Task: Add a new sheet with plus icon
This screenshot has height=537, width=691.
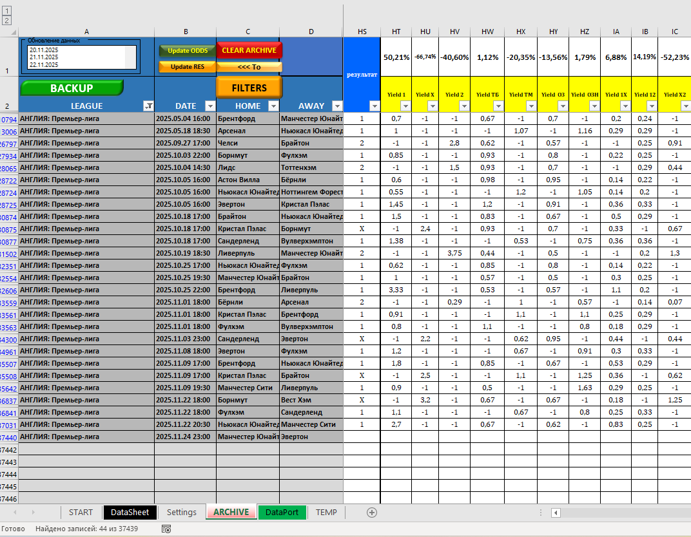Action: [x=371, y=513]
